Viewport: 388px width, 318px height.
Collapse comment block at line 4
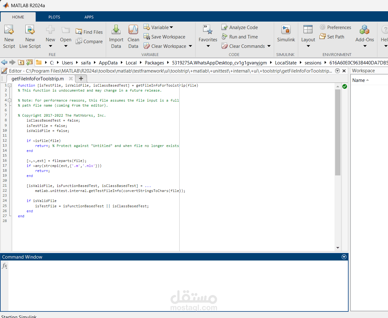click(10, 100)
